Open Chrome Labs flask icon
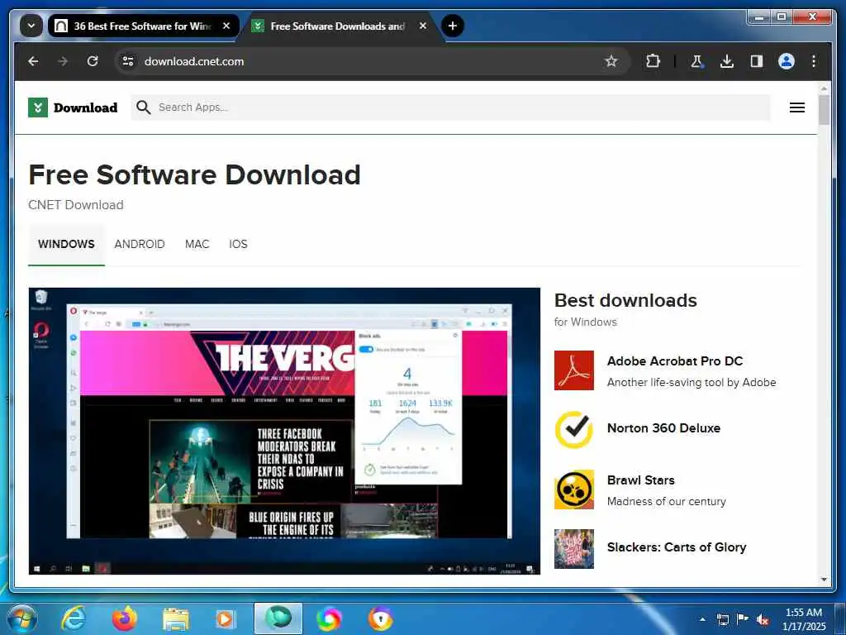This screenshot has width=846, height=635. coord(696,61)
